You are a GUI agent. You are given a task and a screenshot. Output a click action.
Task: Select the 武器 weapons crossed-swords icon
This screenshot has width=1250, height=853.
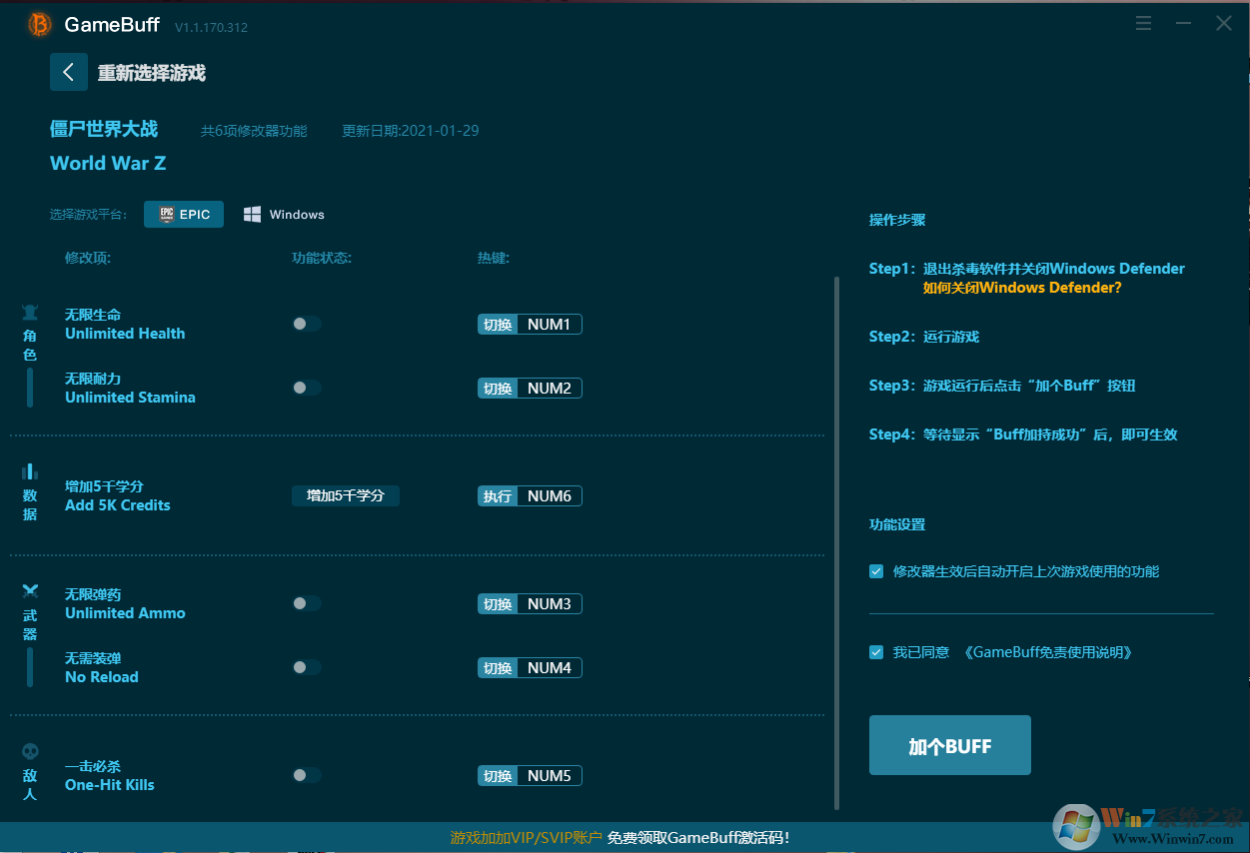[30, 590]
